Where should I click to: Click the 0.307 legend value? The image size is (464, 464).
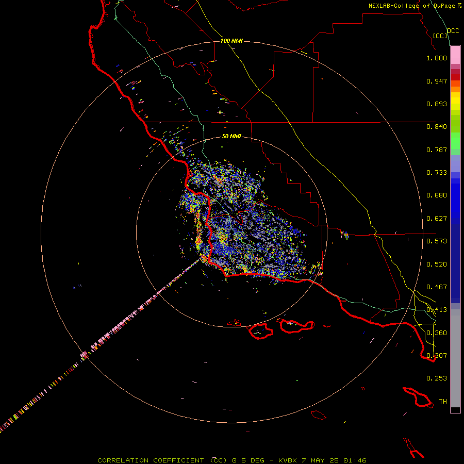pos(437,356)
